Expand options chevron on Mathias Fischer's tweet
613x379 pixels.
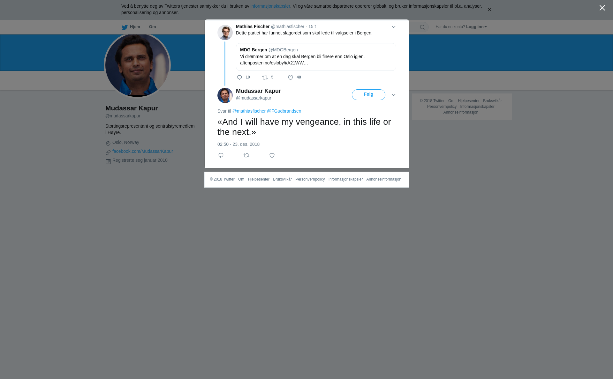[x=394, y=27]
